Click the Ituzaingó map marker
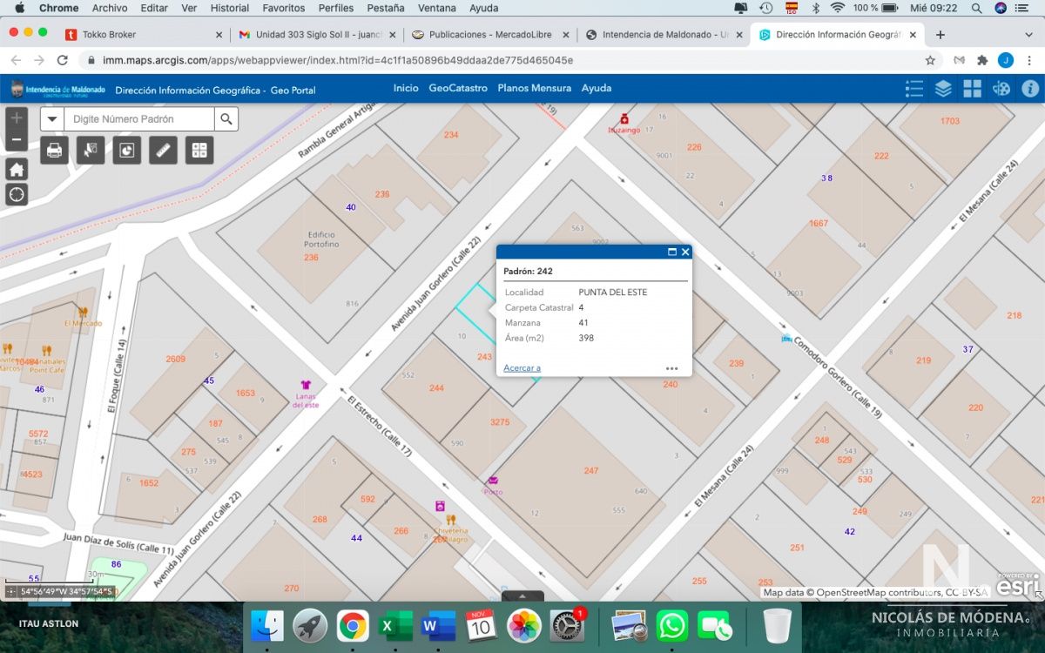 click(x=624, y=118)
